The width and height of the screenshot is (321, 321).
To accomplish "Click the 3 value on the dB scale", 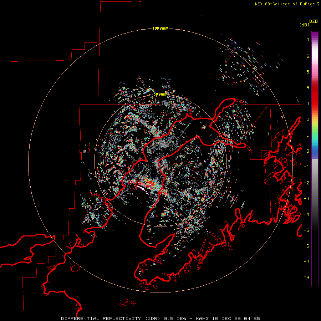I will (308, 103).
